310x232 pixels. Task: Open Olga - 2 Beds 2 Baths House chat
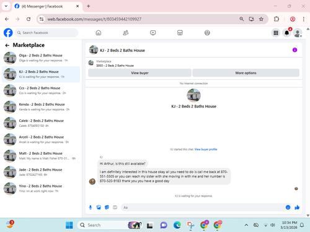pyautogui.click(x=41, y=58)
